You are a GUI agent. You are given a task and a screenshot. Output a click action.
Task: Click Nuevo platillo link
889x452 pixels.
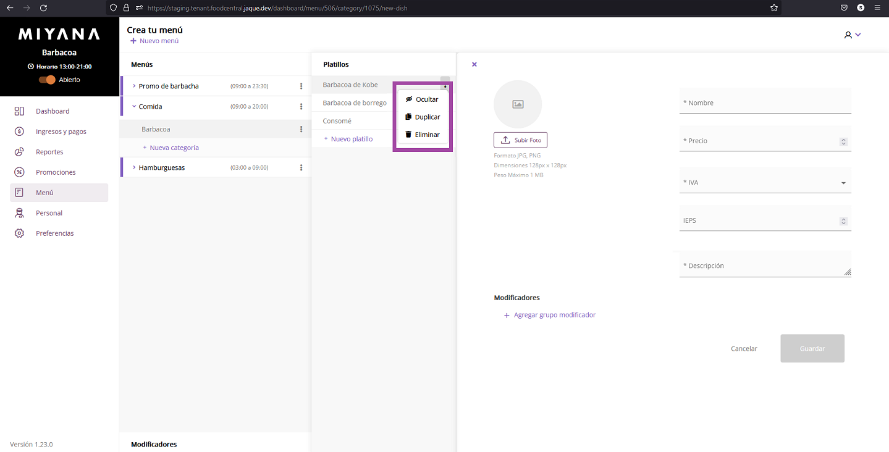tap(348, 139)
